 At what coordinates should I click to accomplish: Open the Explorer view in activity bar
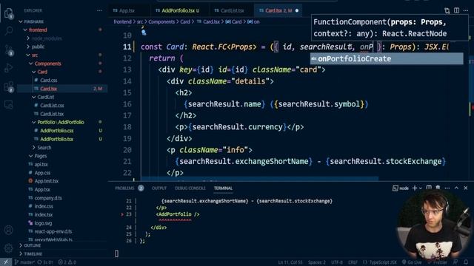point(8,13)
